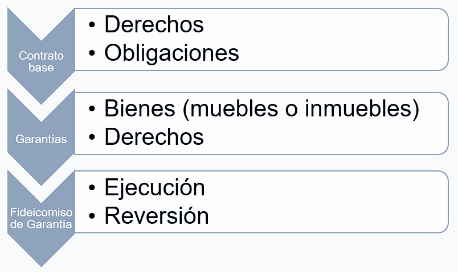
Task: Click the bullet dot before "Reversión"
Action: (x=94, y=216)
